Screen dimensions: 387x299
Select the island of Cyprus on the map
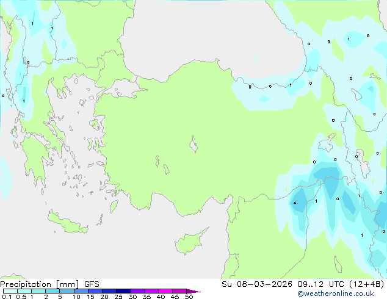(190, 242)
